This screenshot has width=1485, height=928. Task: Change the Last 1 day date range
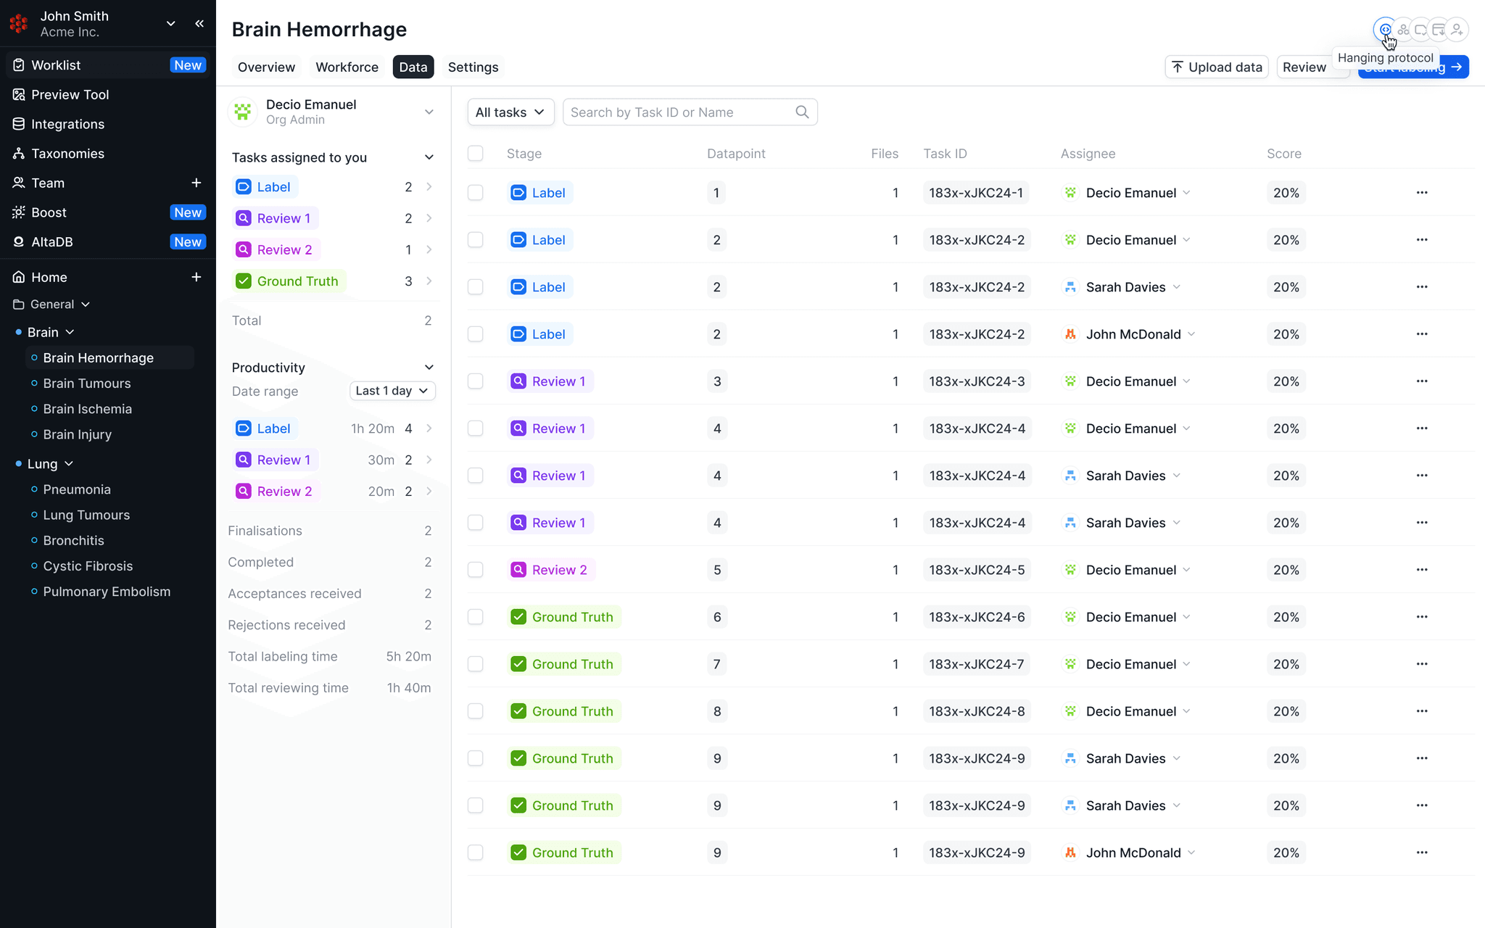(392, 391)
